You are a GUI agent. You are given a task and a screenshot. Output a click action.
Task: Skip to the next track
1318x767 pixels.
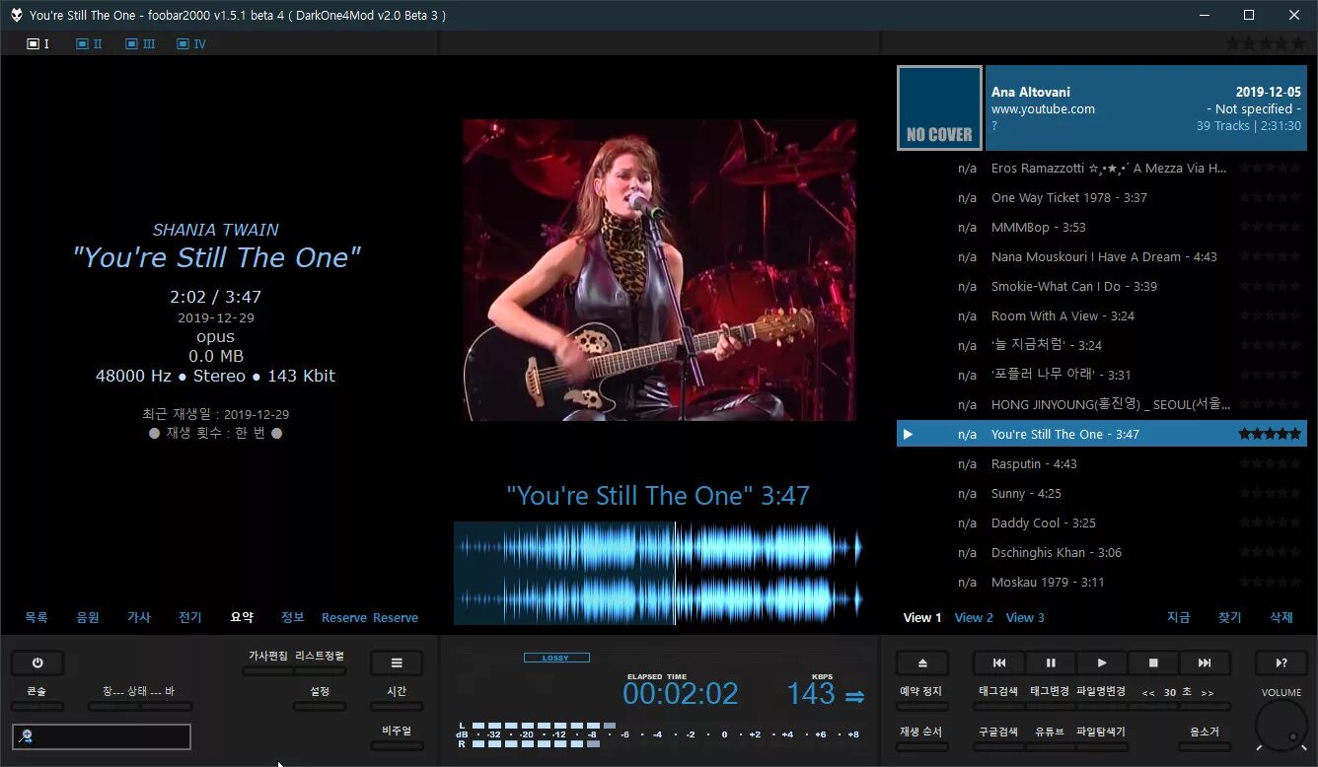coord(1205,663)
